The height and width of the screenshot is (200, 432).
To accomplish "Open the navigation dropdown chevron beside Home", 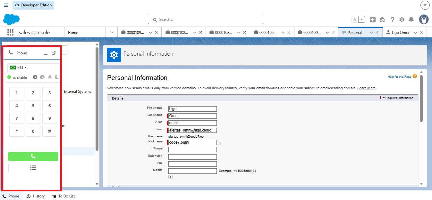I will tap(112, 32).
